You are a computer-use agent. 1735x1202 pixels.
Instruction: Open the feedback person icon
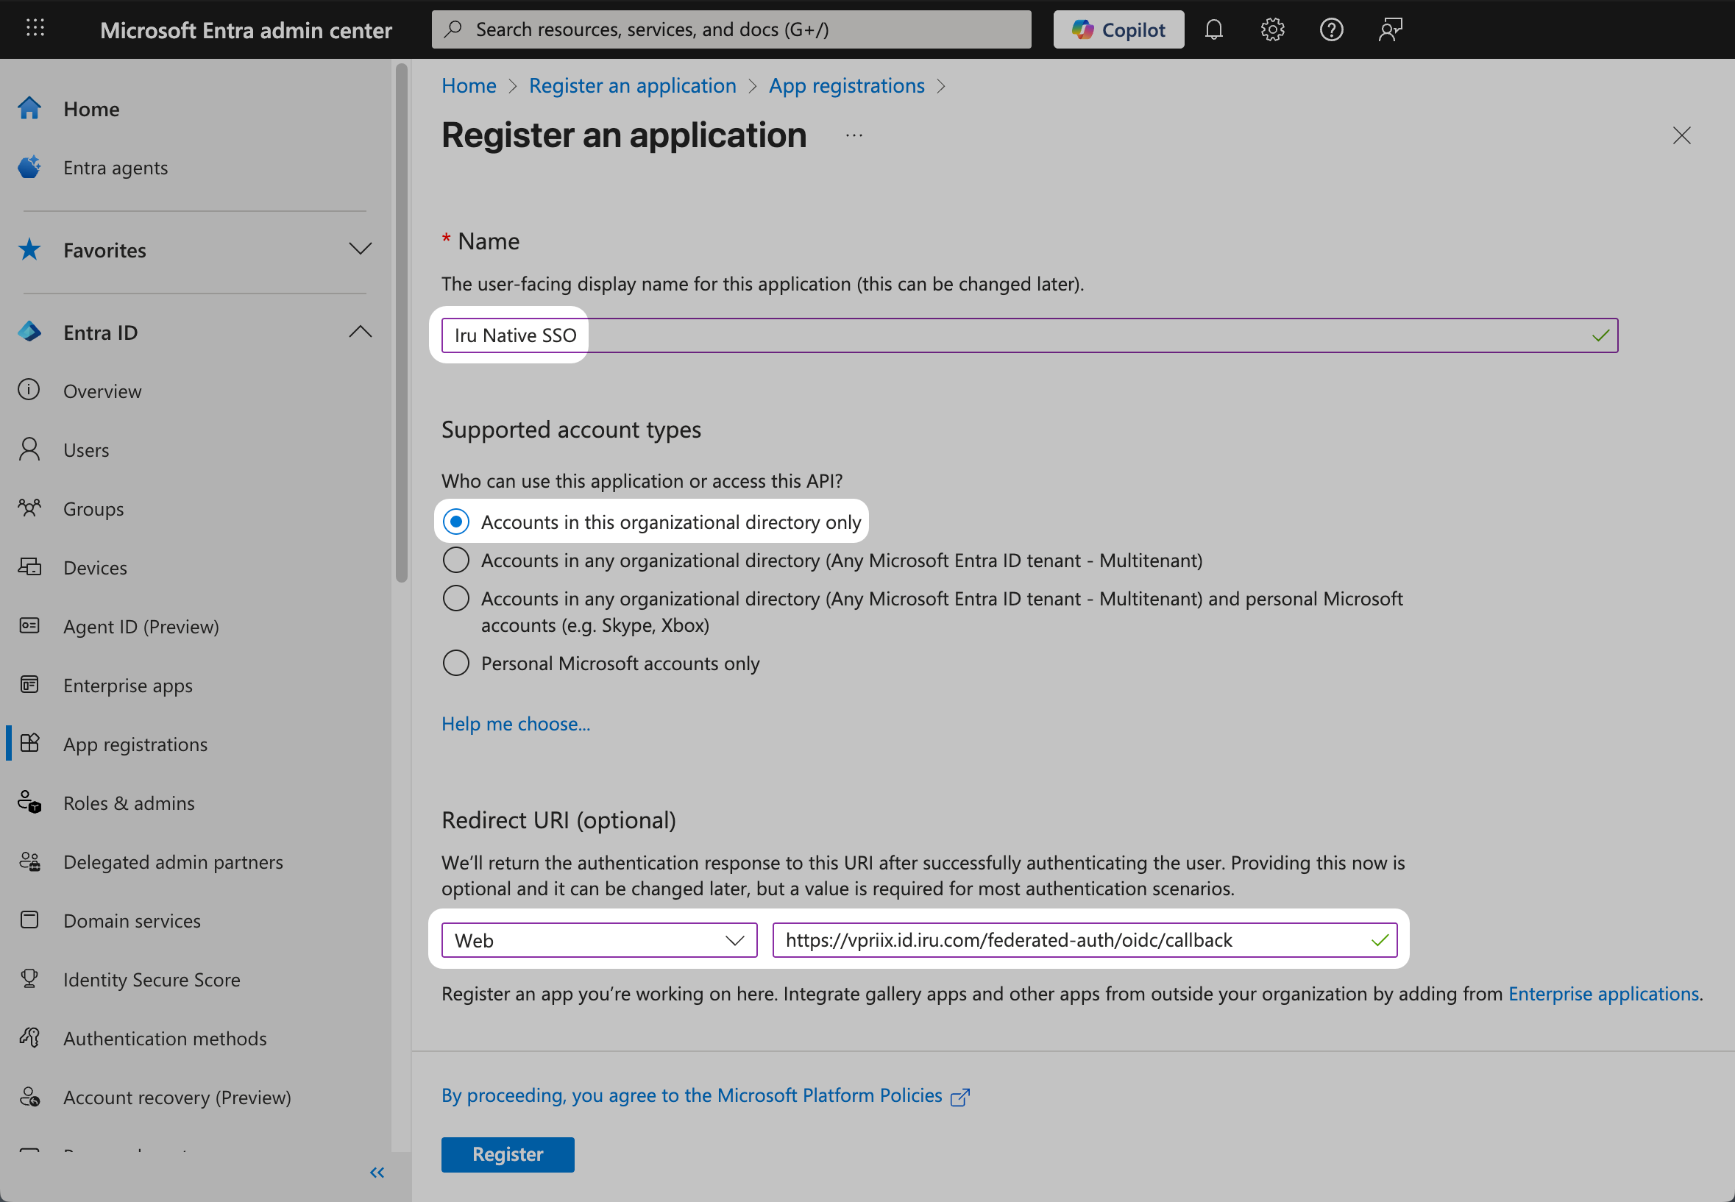1389,29
